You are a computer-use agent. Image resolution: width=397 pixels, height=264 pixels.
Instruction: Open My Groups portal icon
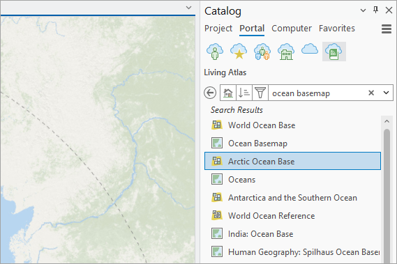coord(262,52)
